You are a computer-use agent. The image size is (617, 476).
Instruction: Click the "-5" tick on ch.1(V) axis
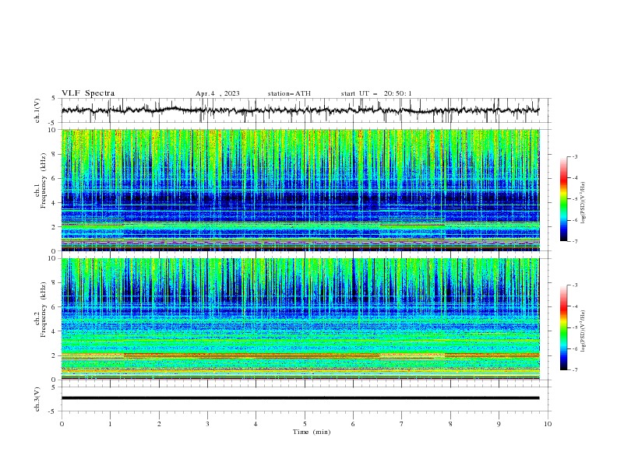[52, 123]
